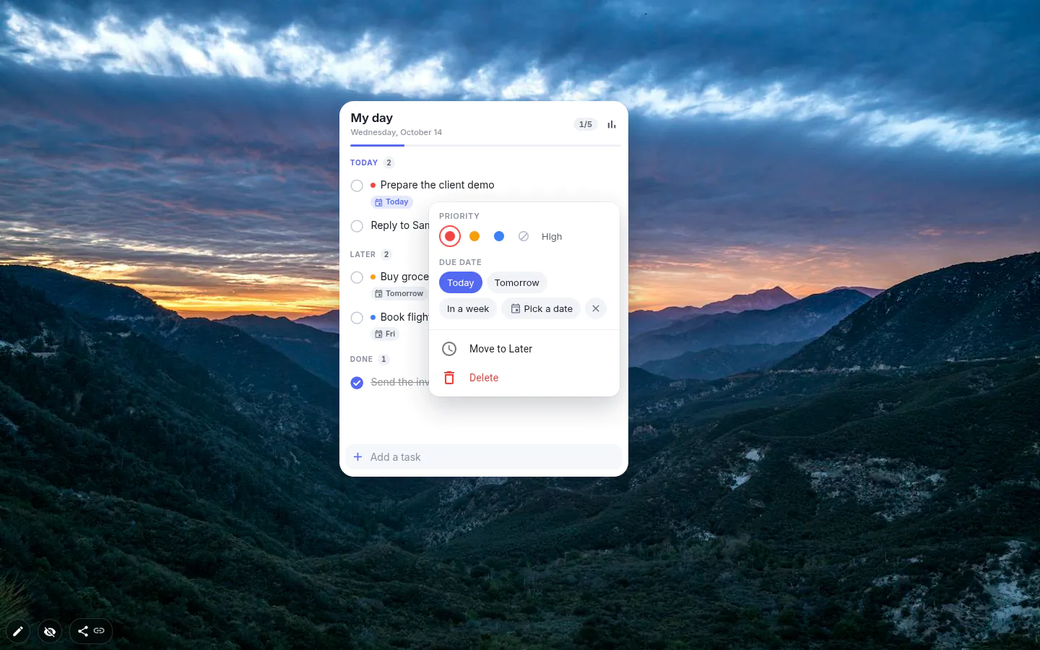Check off the Book flight task
Image resolution: width=1040 pixels, height=650 pixels.
tap(357, 318)
